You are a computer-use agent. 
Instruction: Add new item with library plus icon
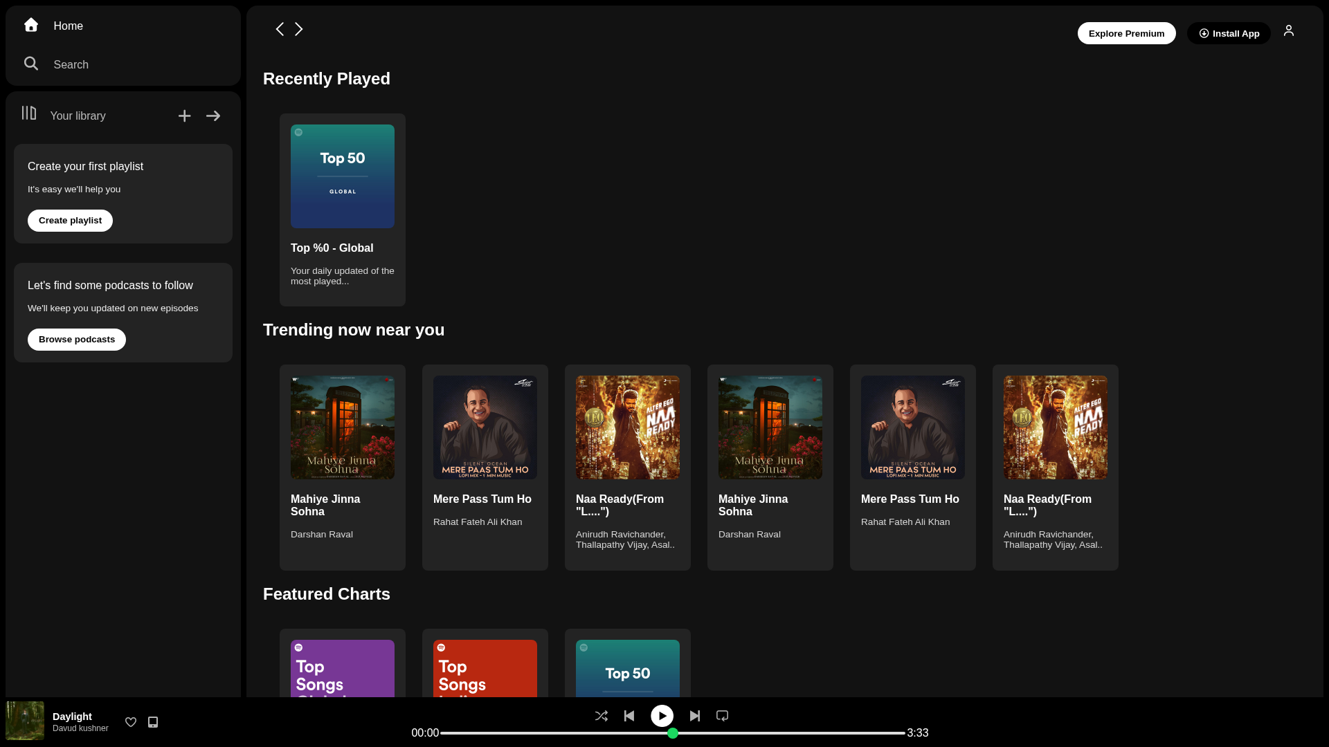[184, 116]
